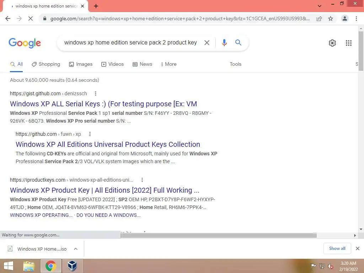Click into the Google search field
The width and height of the screenshot is (364, 273).
pos(130,43)
